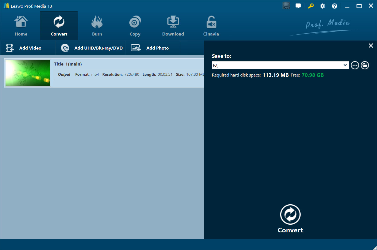This screenshot has width=377, height=250.
Task: Open the settings gear icon
Action: pos(322,6)
